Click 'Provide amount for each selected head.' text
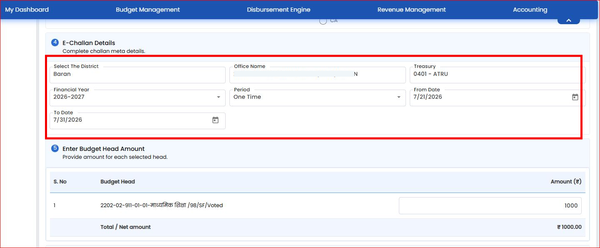The width and height of the screenshot is (600, 248). pos(115,157)
